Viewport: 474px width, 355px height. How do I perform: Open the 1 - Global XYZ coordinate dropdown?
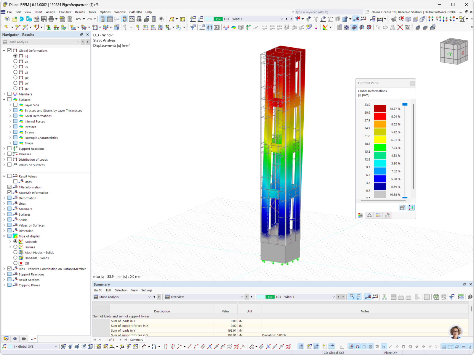click(x=33, y=346)
